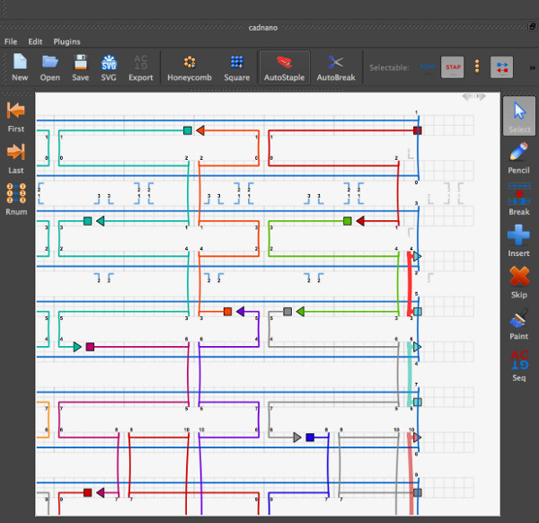Select the Paint tool
Viewport: 539px width, 523px height.
point(518,323)
